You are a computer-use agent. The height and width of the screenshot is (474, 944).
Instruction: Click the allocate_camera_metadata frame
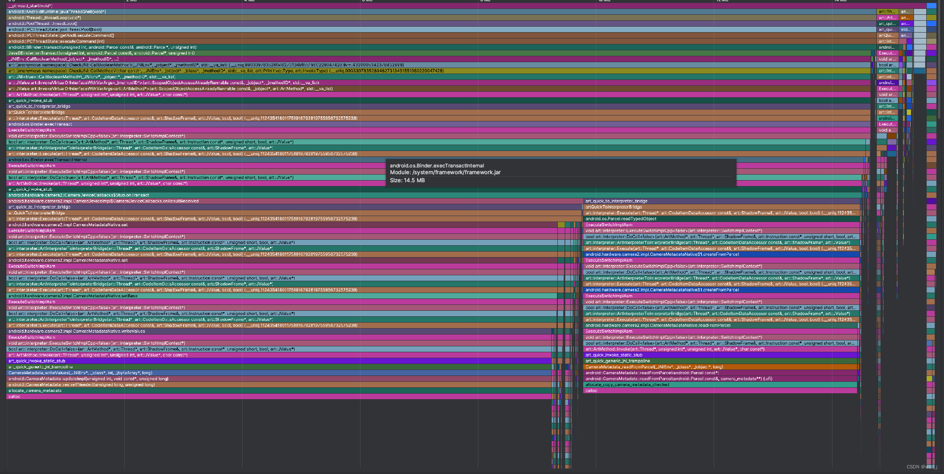click(279, 391)
